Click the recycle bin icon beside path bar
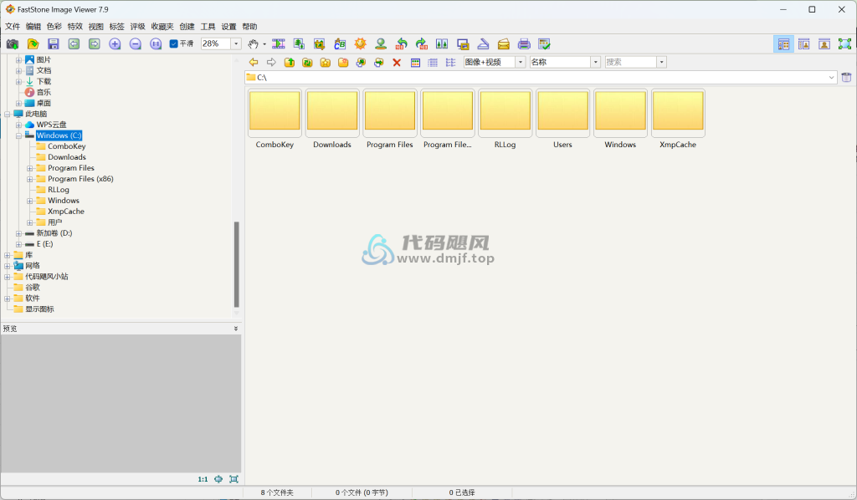Viewport: 857px width, 500px height. [846, 77]
